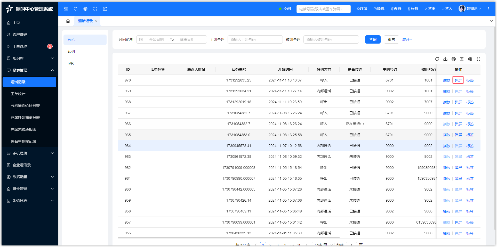This screenshot has width=497, height=247.
Task: Toggle fullscreen via header fullscreen icon
Action: tap(95, 9)
